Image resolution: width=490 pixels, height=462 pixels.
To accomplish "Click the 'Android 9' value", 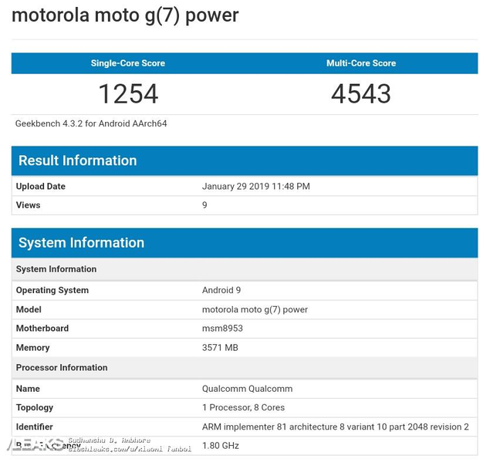I will click(221, 290).
